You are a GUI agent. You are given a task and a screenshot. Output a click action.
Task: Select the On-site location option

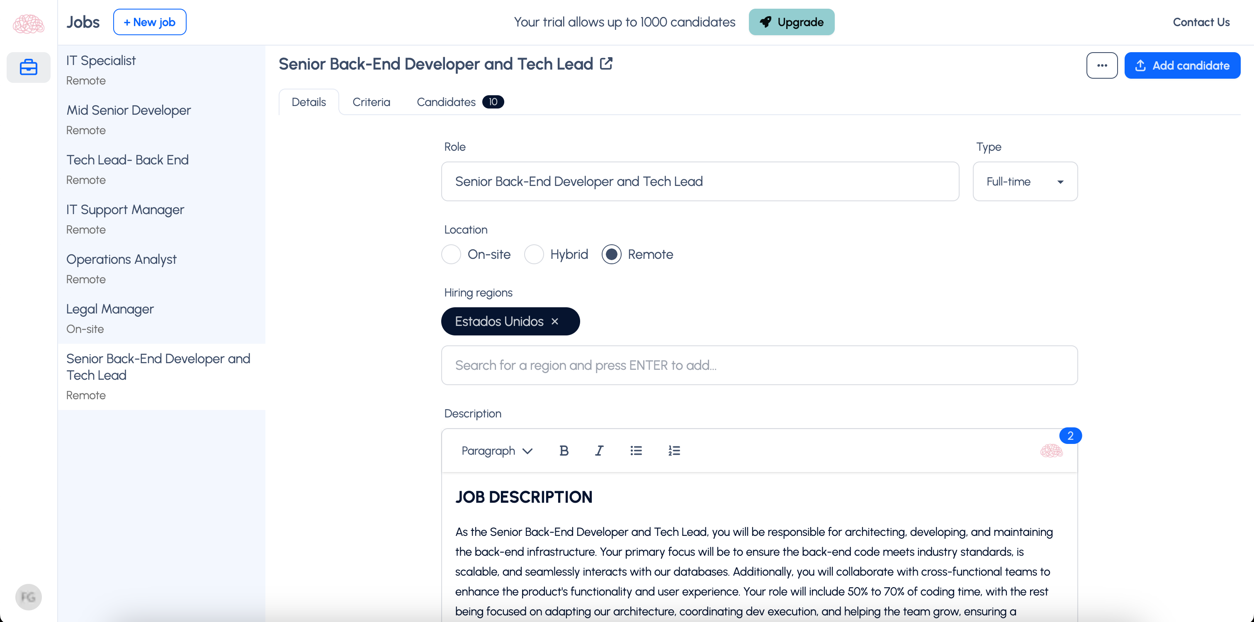point(451,254)
